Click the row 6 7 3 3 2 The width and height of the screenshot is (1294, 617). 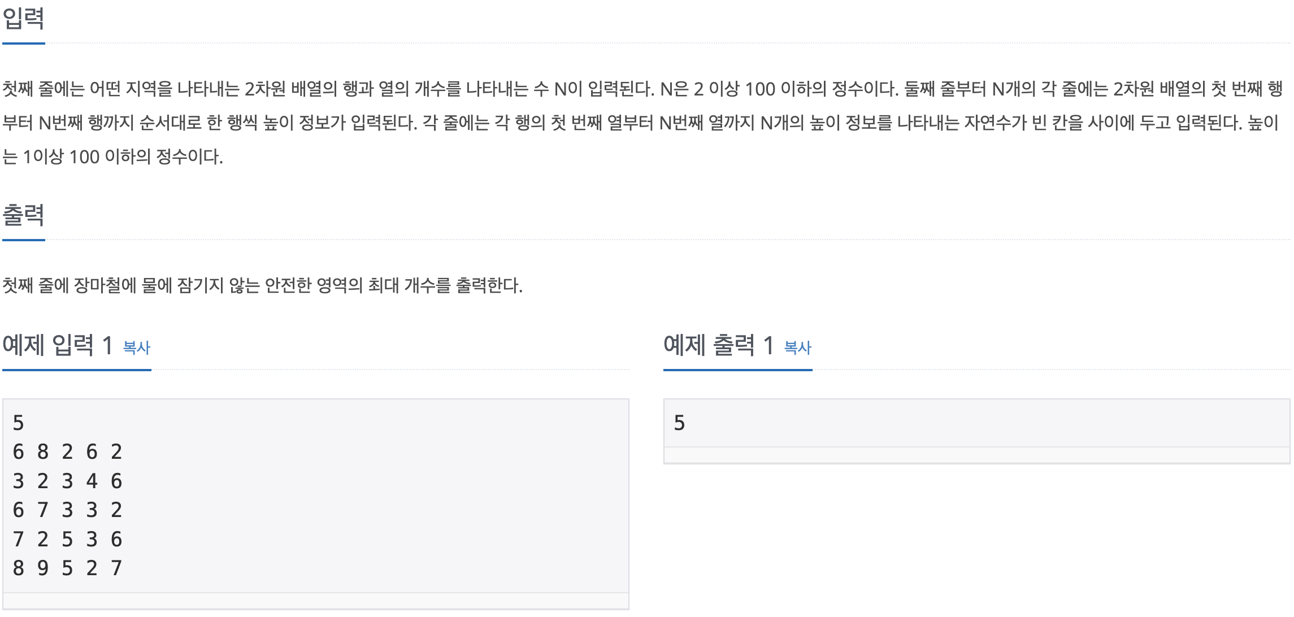tap(67, 510)
